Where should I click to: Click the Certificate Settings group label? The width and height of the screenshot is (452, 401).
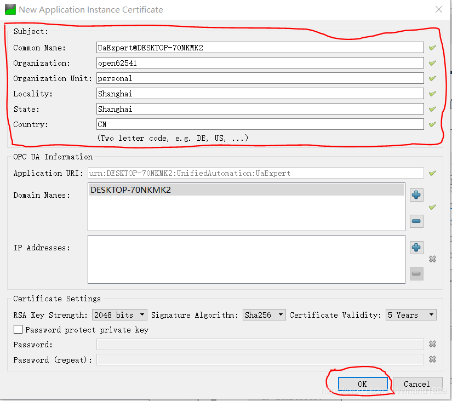coord(57,299)
